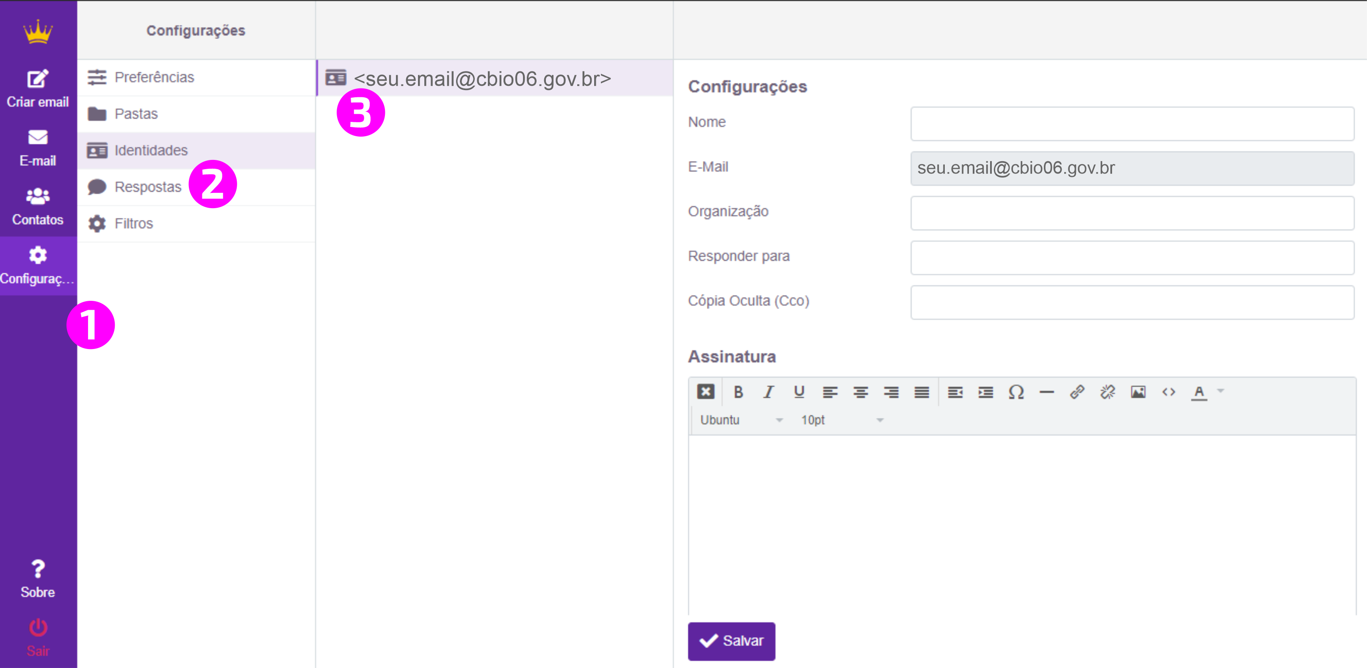Open Respostas section
The image size is (1367, 668).
click(x=196, y=187)
